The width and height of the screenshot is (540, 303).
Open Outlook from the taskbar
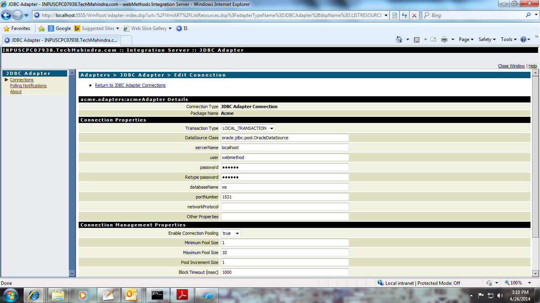coord(132,295)
